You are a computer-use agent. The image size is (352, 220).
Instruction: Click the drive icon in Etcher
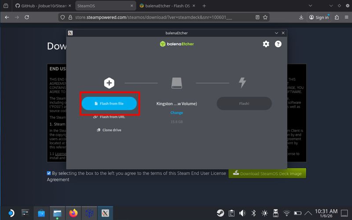177,83
